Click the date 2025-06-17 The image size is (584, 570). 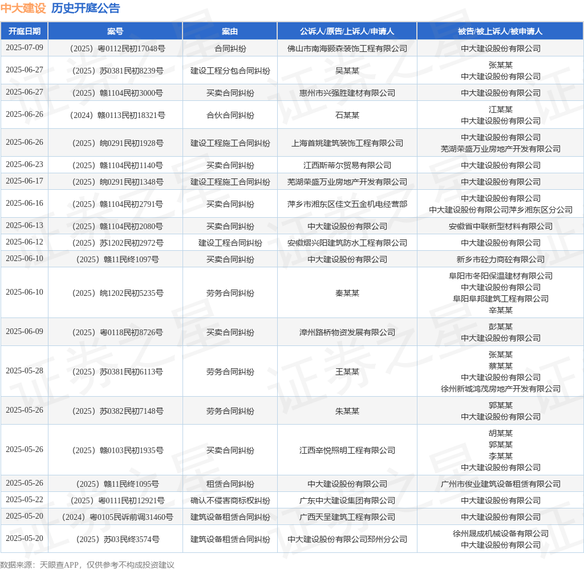(25, 181)
